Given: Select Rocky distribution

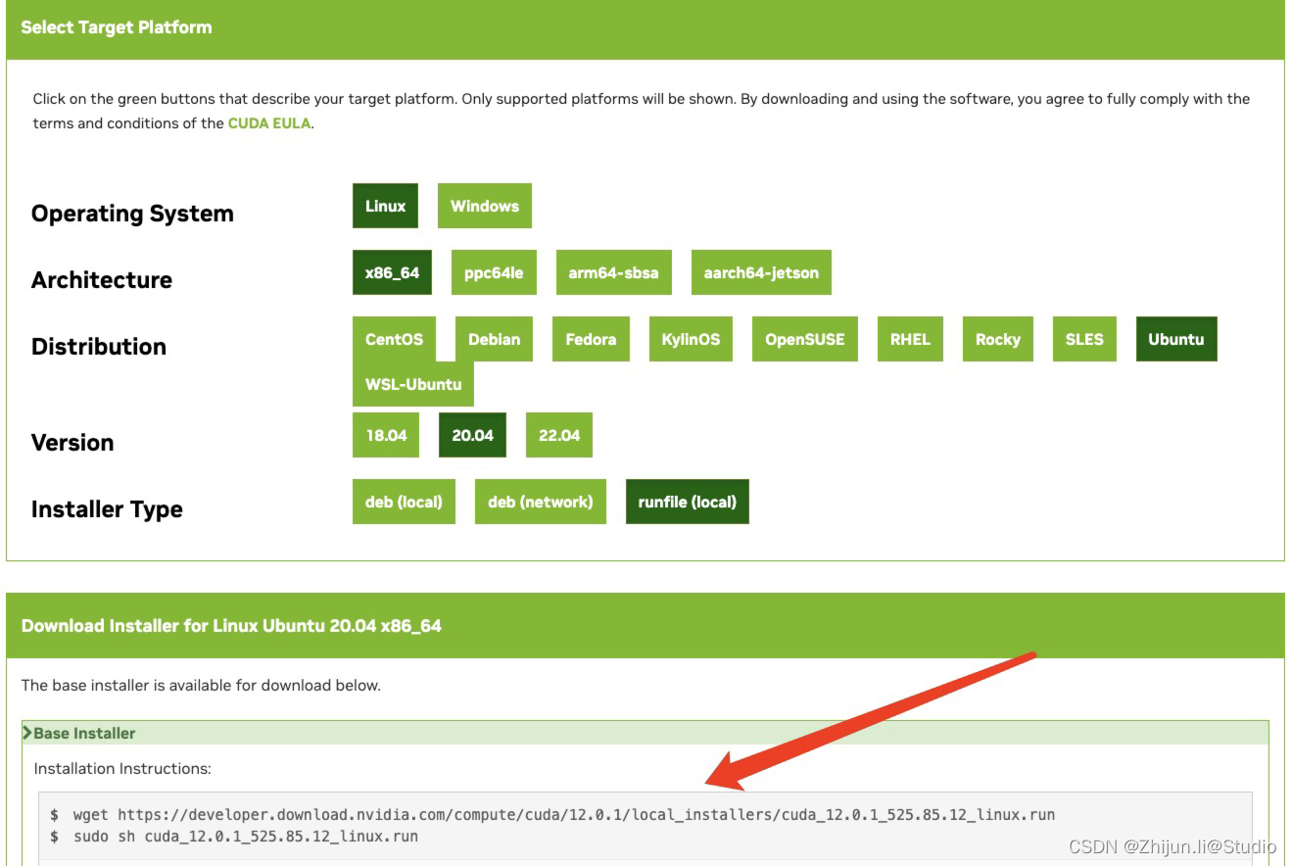Looking at the screenshot, I should click(998, 339).
